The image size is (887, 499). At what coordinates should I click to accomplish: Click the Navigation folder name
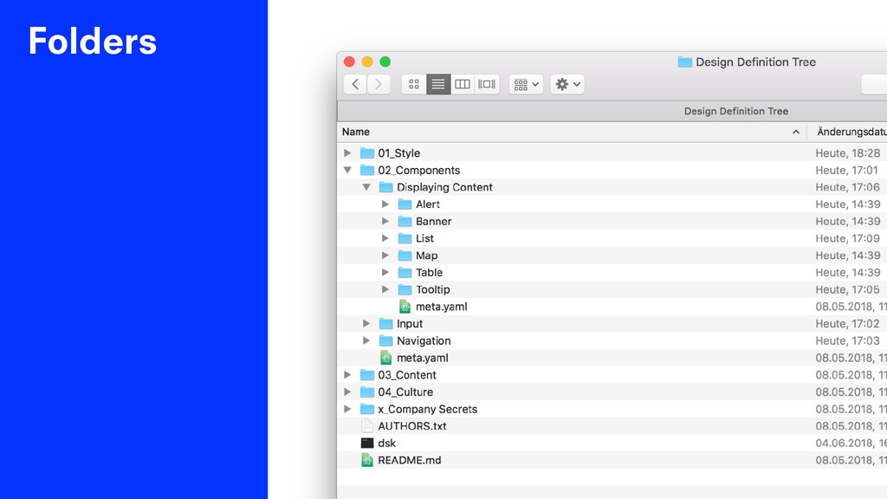(424, 340)
